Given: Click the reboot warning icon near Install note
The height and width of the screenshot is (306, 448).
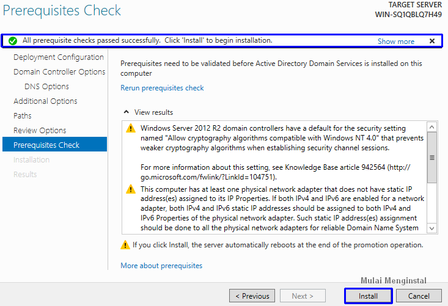Looking at the screenshot, I should [125, 245].
